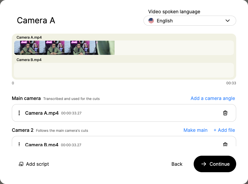Delete Camera B.mp4 with trash icon
Image resolution: width=248 pixels, height=184 pixels.
[225, 144]
